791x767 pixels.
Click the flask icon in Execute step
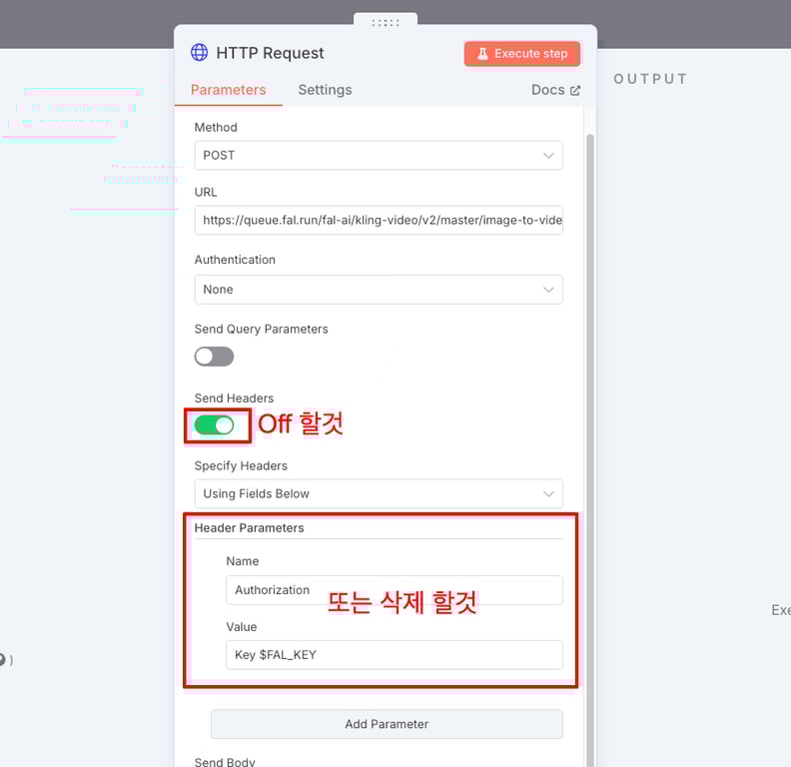(x=482, y=54)
